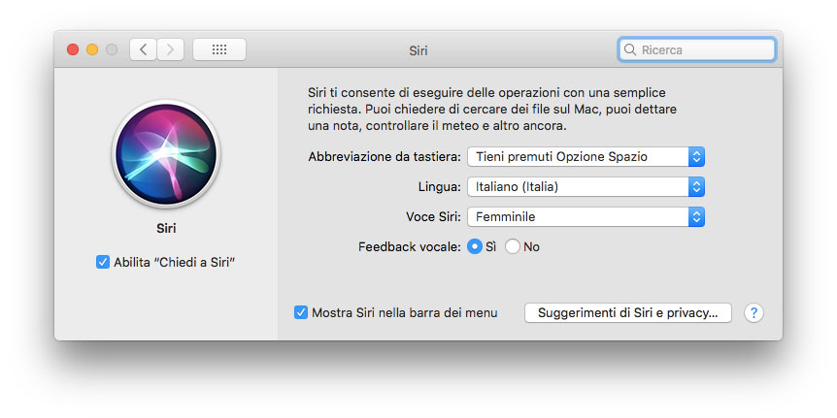Open the Abbreviazione da tastiera dropdown
The height and width of the screenshot is (418, 837).
pos(586,156)
